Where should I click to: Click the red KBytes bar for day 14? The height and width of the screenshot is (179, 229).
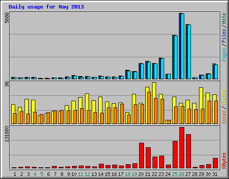tap(101, 166)
